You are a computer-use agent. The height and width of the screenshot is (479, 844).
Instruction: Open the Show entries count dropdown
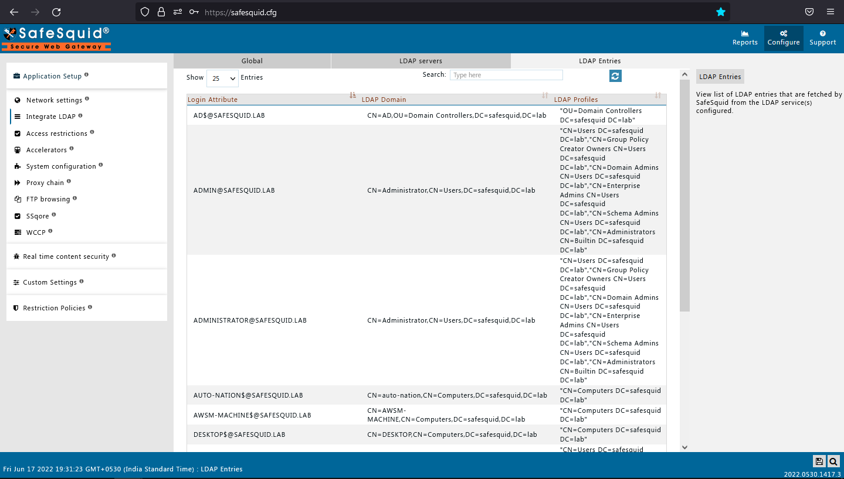(222, 78)
